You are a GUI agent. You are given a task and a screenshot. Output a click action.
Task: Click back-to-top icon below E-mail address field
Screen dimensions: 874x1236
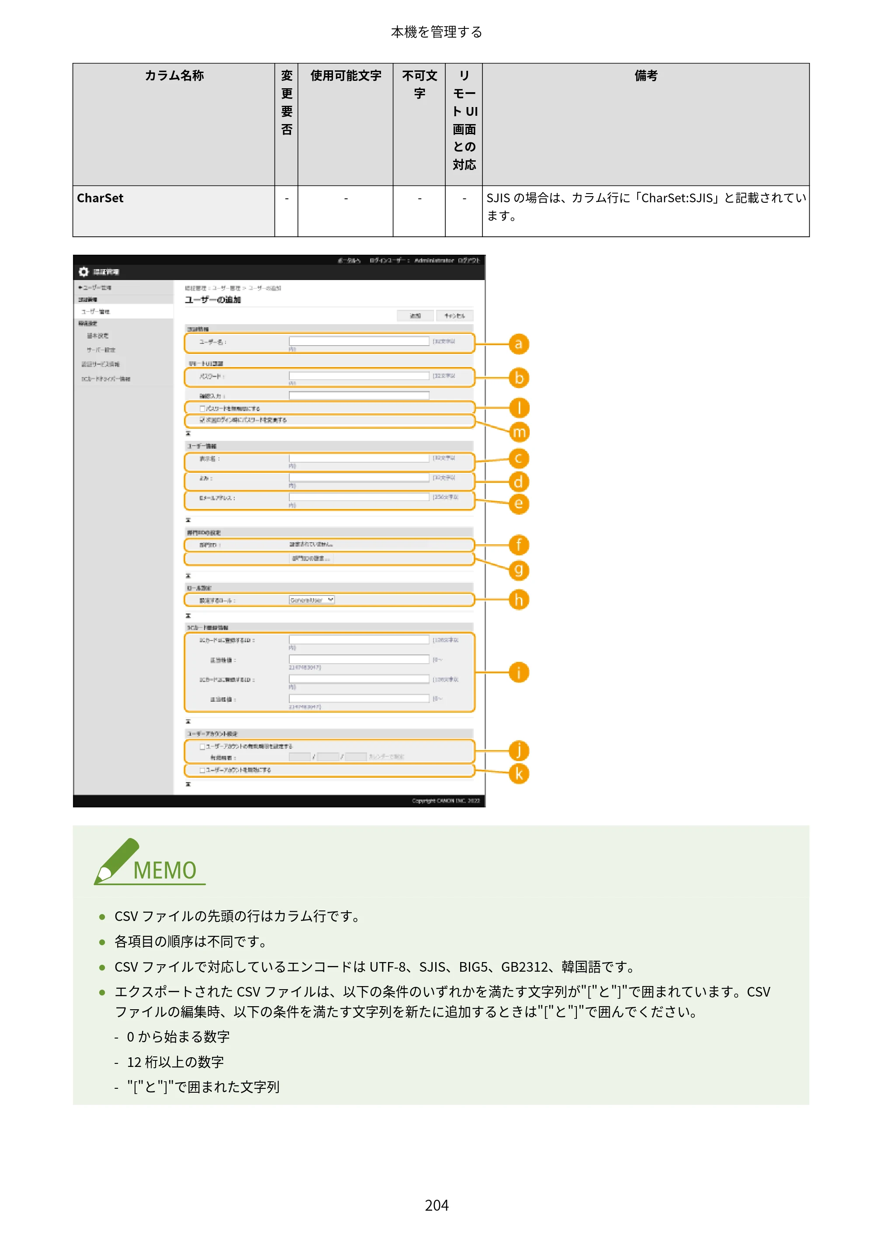coord(188,520)
